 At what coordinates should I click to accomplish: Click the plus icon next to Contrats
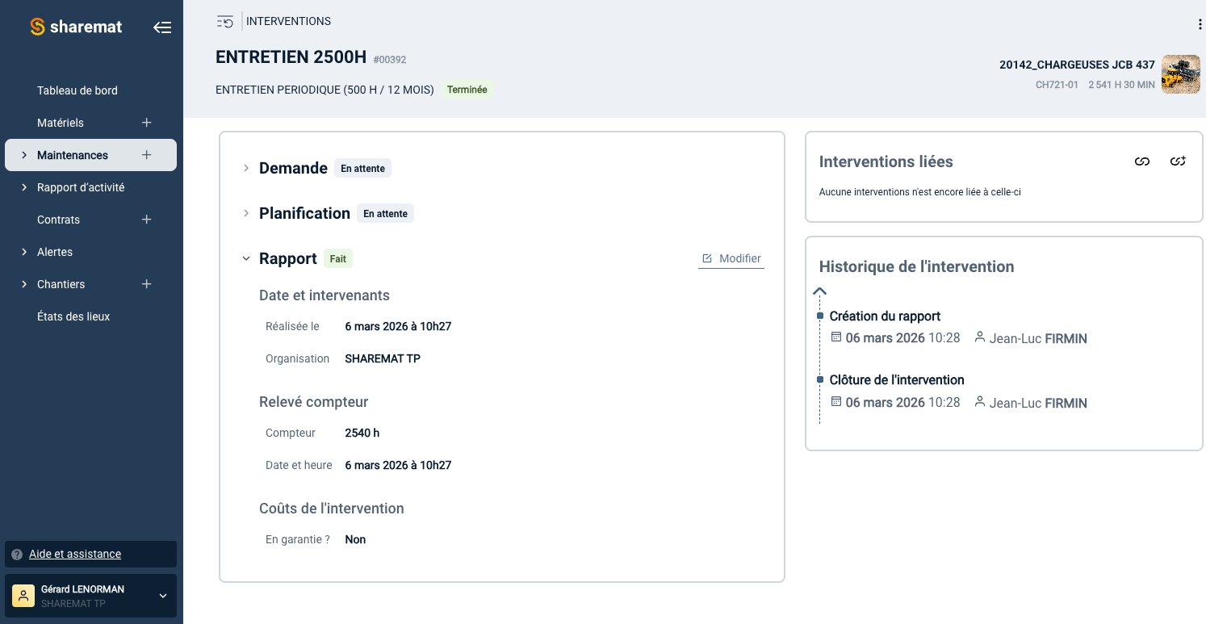pyautogui.click(x=146, y=220)
